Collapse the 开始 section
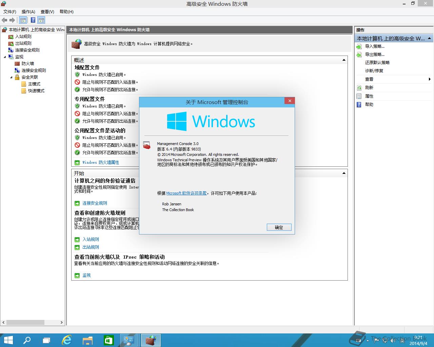 344,173
